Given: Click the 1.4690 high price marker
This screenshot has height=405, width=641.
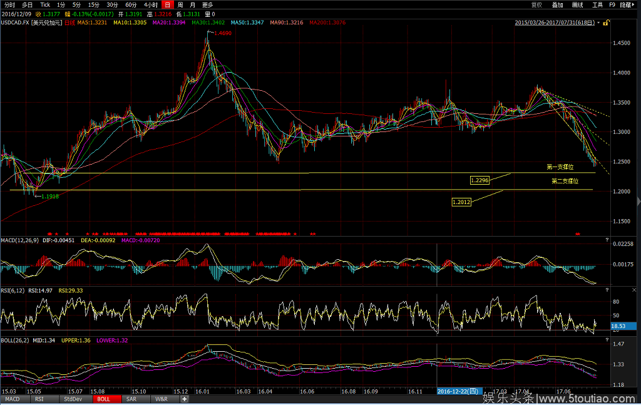Looking at the screenshot, I should (x=222, y=33).
